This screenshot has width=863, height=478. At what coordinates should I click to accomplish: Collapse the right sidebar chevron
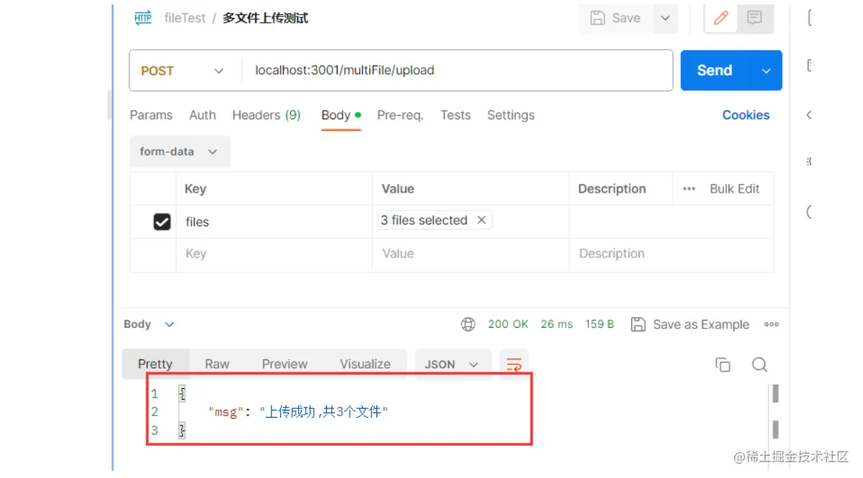click(x=809, y=116)
